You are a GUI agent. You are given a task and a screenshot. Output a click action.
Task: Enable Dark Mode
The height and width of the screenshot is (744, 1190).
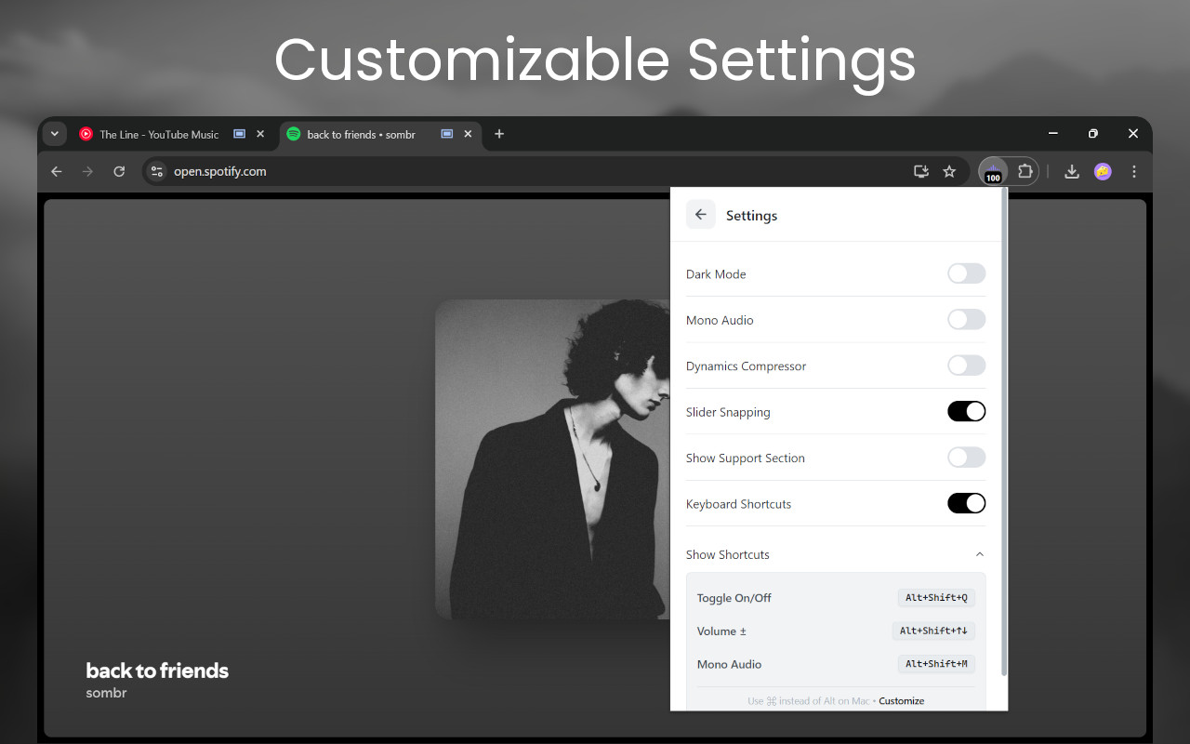[966, 272]
